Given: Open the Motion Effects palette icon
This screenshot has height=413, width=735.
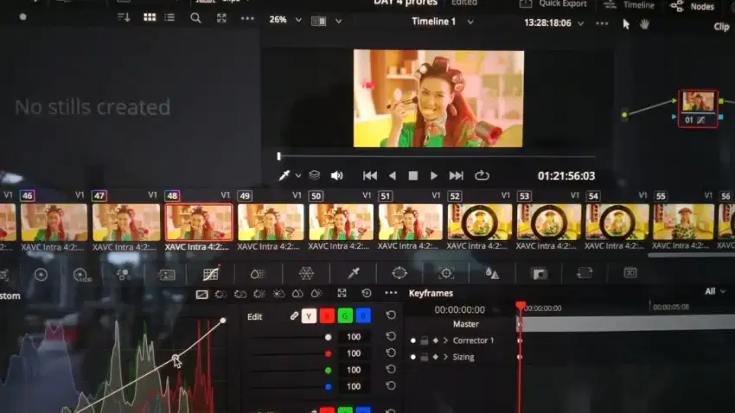Looking at the screenshot, I should tap(166, 275).
